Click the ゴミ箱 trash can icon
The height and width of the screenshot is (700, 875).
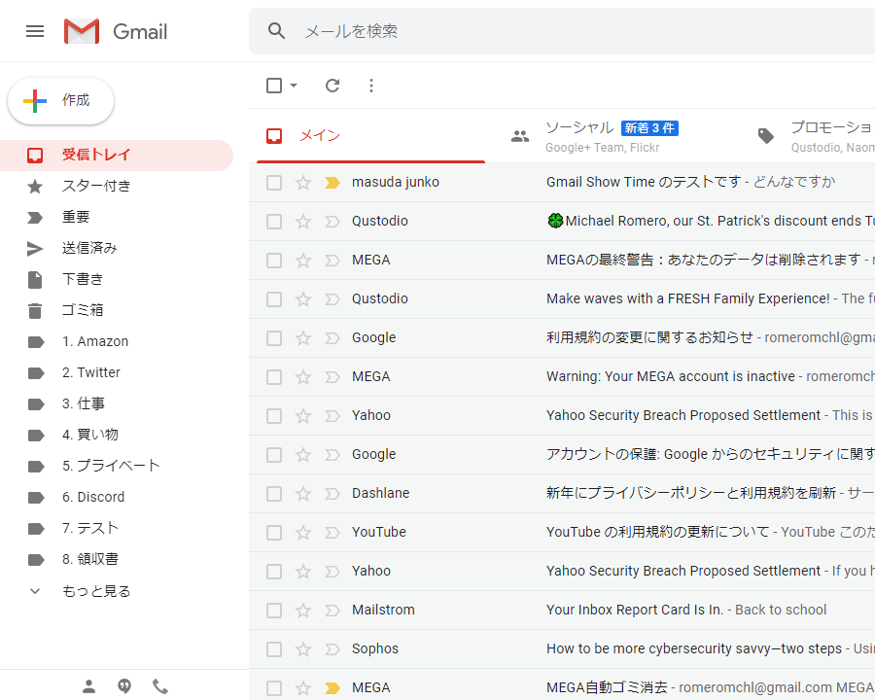coord(35,310)
